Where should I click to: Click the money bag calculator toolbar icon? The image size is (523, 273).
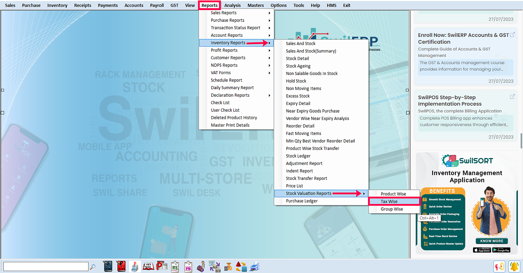click(x=228, y=266)
